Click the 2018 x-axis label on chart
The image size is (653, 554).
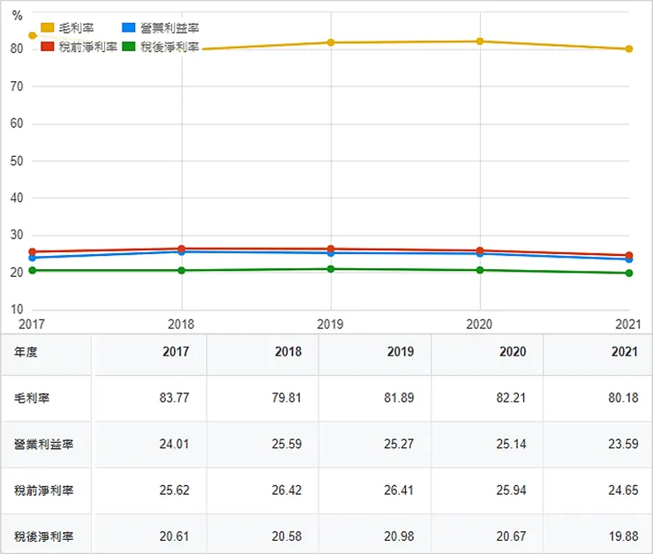pos(181,324)
